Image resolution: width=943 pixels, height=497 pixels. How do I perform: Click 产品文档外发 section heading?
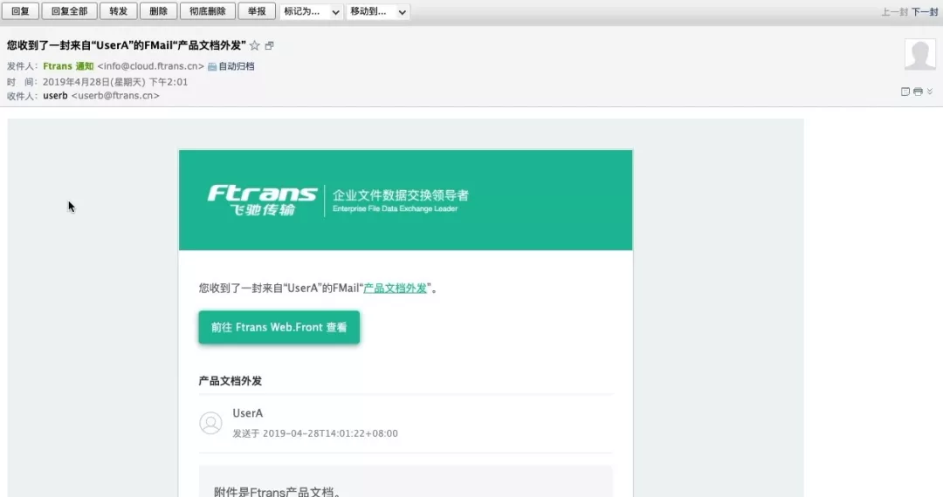pyautogui.click(x=231, y=380)
